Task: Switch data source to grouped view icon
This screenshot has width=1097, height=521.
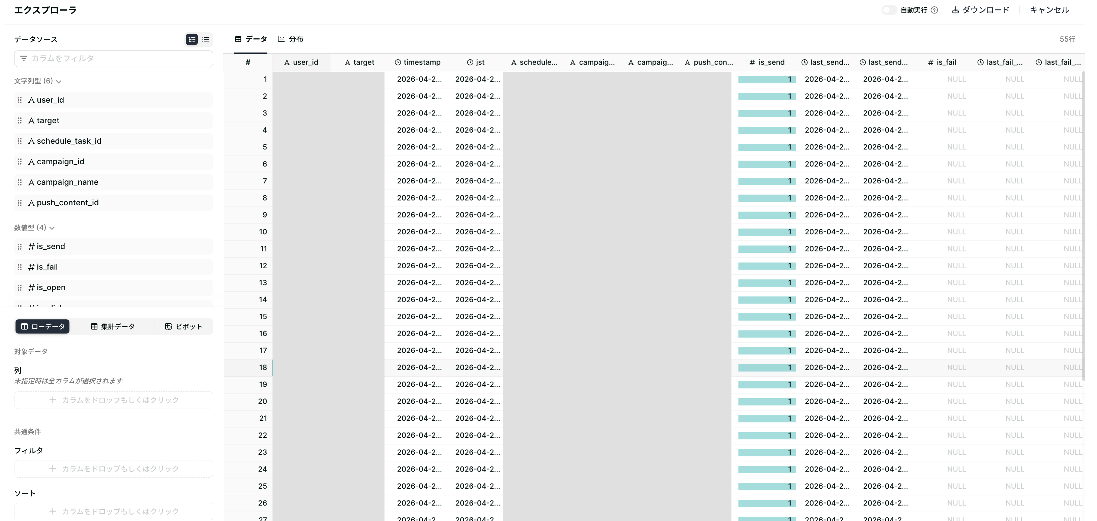Action: pyautogui.click(x=191, y=40)
